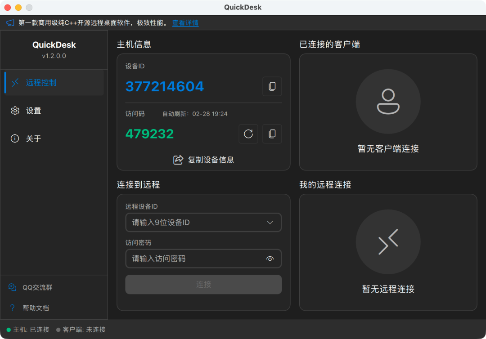This screenshot has width=486, height=339.
Task: Refresh the access code
Action: tap(248, 134)
